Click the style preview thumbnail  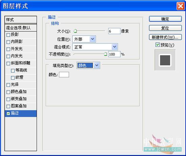point(165,60)
